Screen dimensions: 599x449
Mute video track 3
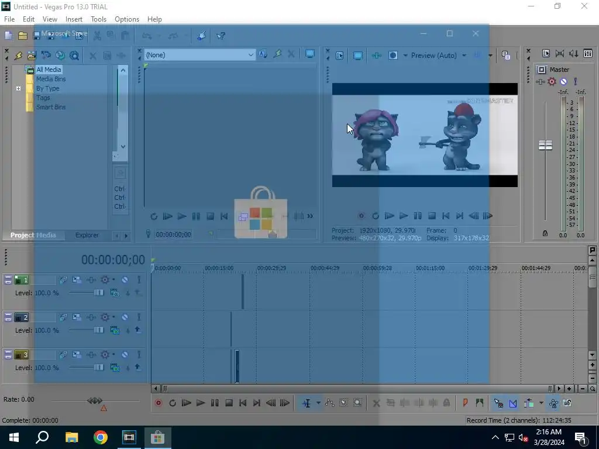pos(125,355)
